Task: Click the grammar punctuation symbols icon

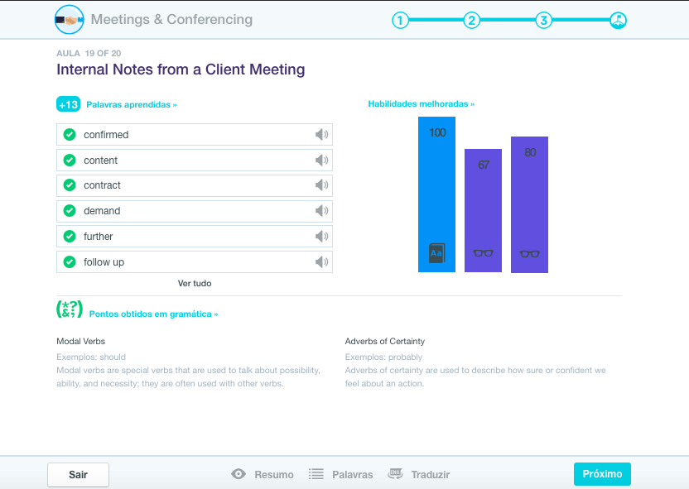Action: (70, 309)
